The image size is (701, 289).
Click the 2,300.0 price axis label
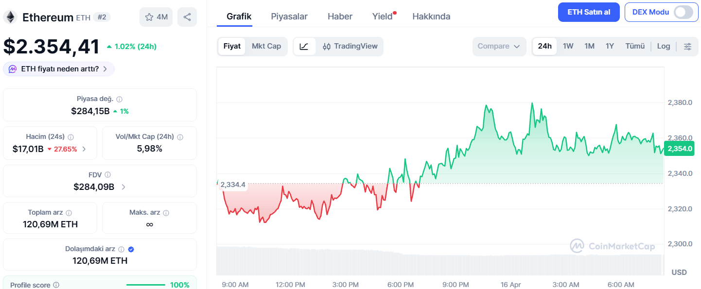680,244
